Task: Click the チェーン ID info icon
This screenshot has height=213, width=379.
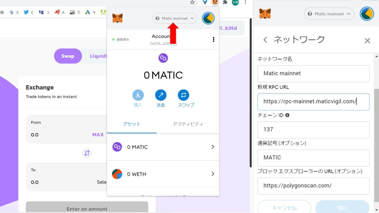Action: [287, 115]
